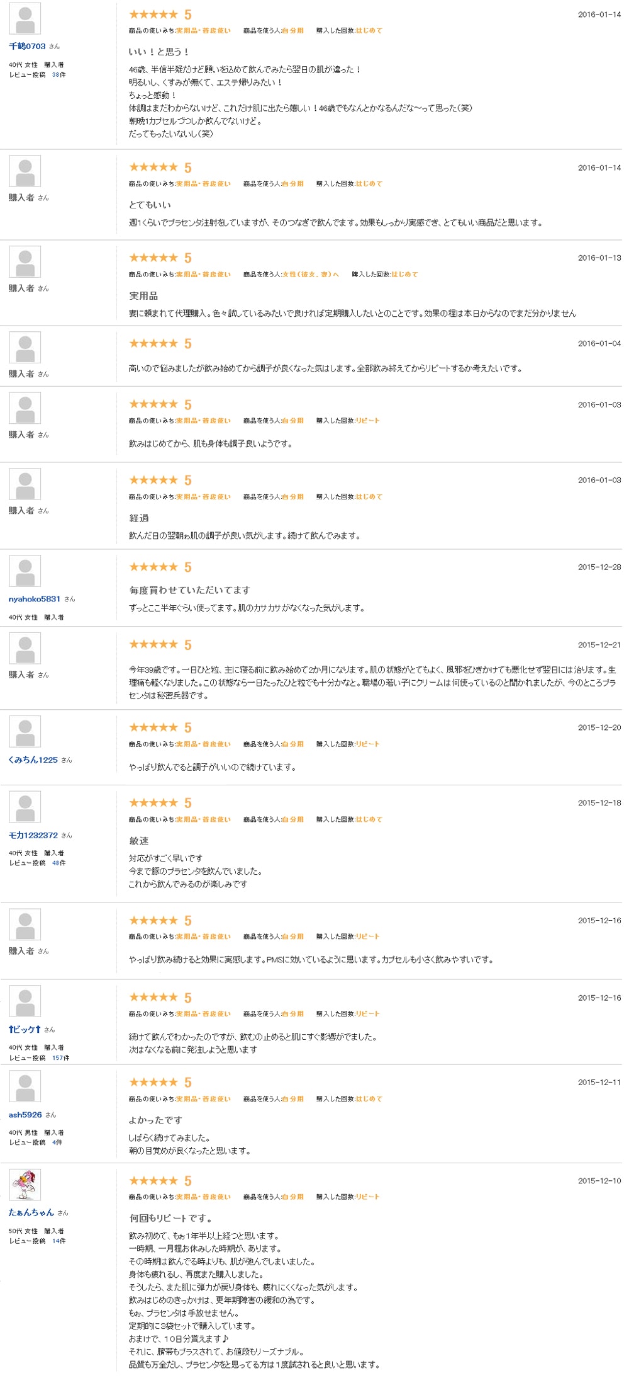This screenshot has height=1378, width=629.
Task: Open the nyahoko5831 username link
Action: pyautogui.click(x=35, y=599)
